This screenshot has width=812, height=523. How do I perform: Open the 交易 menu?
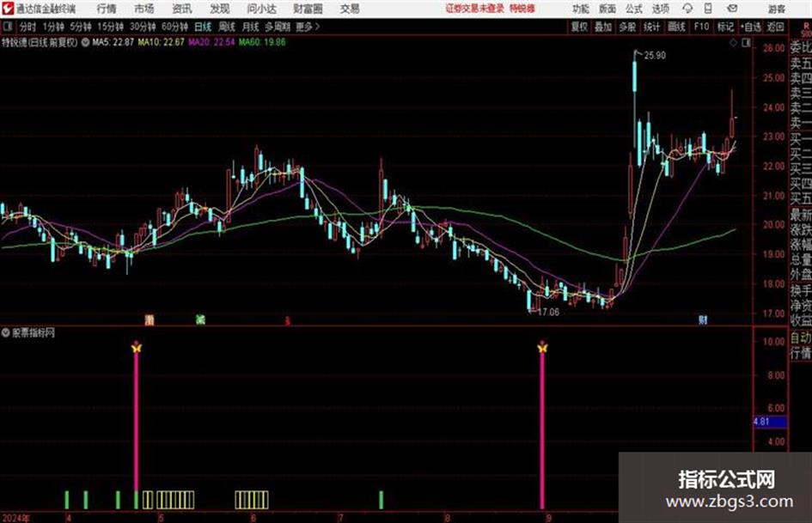[350, 9]
